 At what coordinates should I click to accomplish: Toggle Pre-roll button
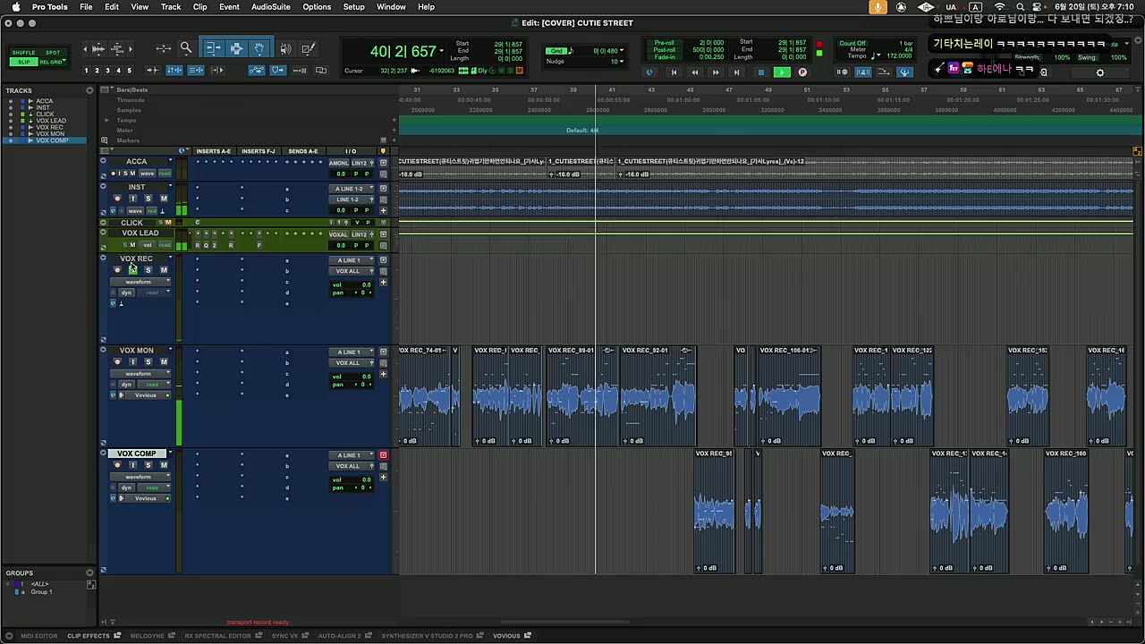tap(664, 42)
